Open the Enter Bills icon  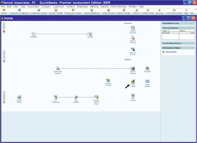click(33, 34)
